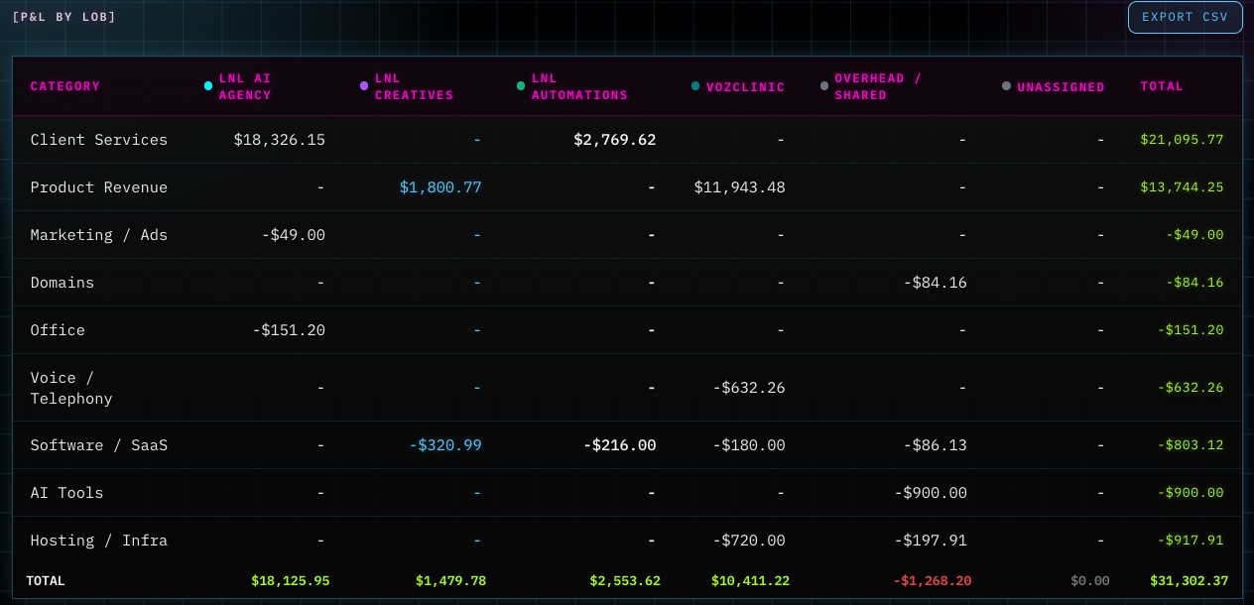Viewport: 1254px width, 605px height.
Task: Click the -$917.91 Hosting / Infra total
Action: pyautogui.click(x=1191, y=541)
